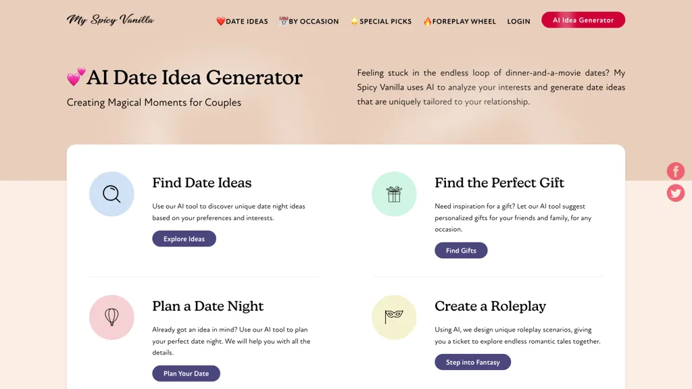Viewport: 692px width, 389px height.
Task: Open the Date Ideas menu
Action: (242, 21)
